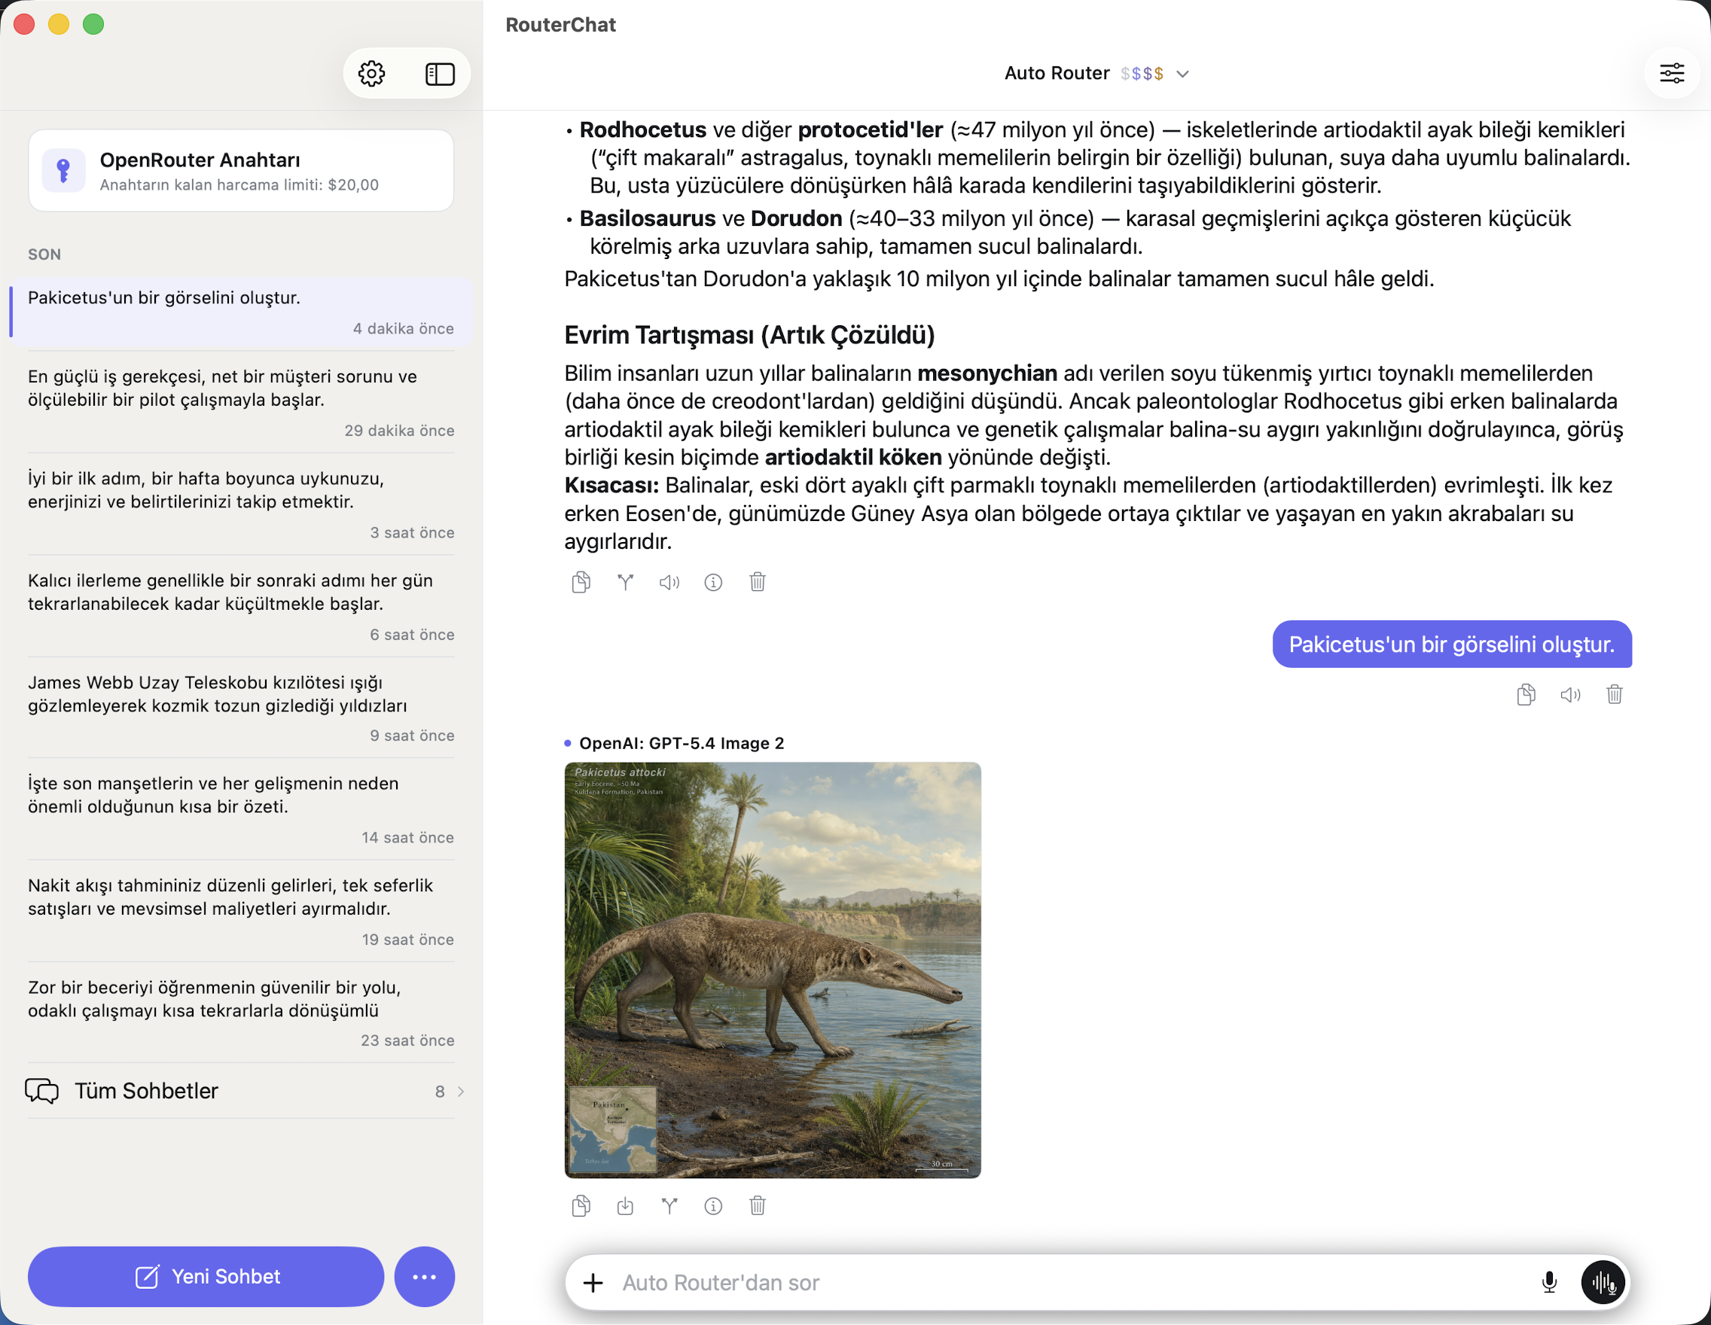1711x1325 pixels.
Task: Copy the generated image response
Action: point(581,1206)
